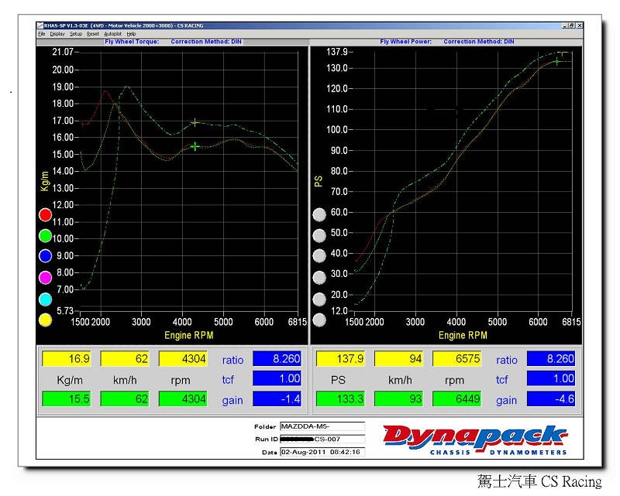
Task: Minimize the RHAS-SP window
Action: 565,26
